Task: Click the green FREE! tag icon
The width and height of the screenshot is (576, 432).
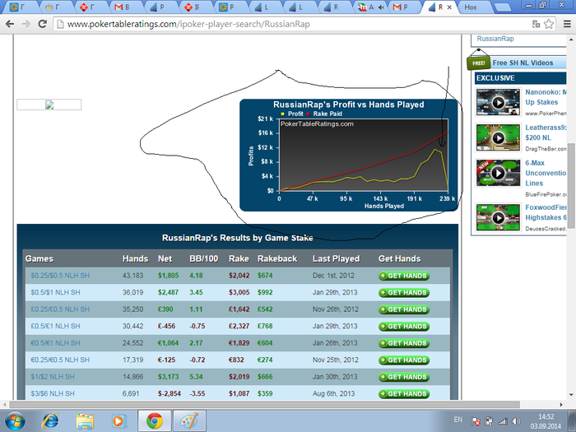Action: (478, 63)
